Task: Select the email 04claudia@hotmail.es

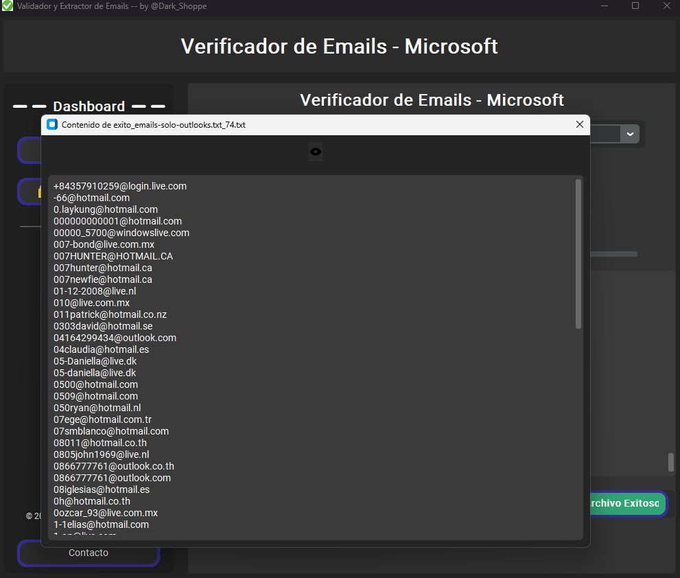Action: (101, 349)
